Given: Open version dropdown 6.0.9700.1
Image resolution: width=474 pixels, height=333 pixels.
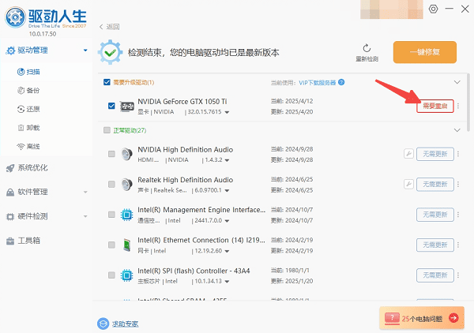Looking at the screenshot, I should point(227,191).
